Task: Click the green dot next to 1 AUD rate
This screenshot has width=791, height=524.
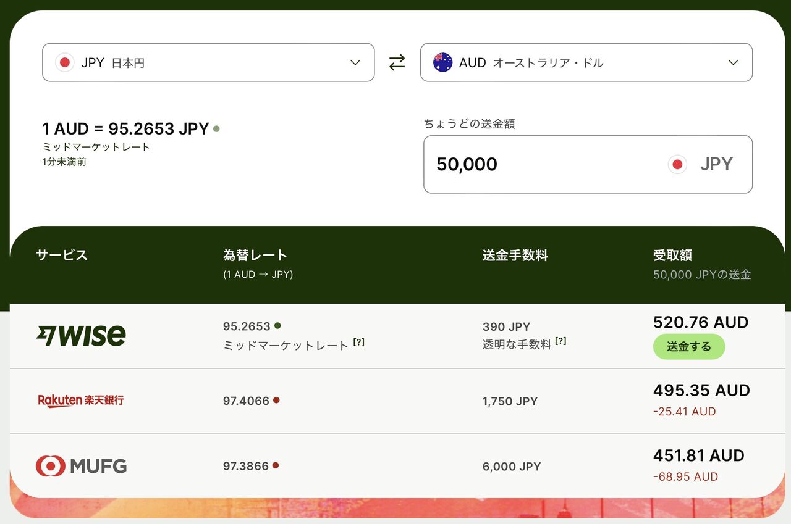Action: (216, 128)
